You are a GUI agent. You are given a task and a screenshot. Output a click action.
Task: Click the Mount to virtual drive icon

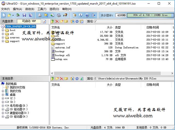(x=59, y=15)
